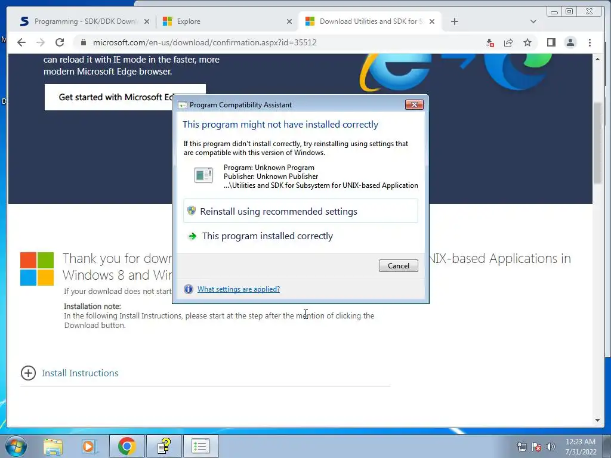Image resolution: width=611 pixels, height=458 pixels.
Task: Go back to the previous page
Action: (21, 42)
